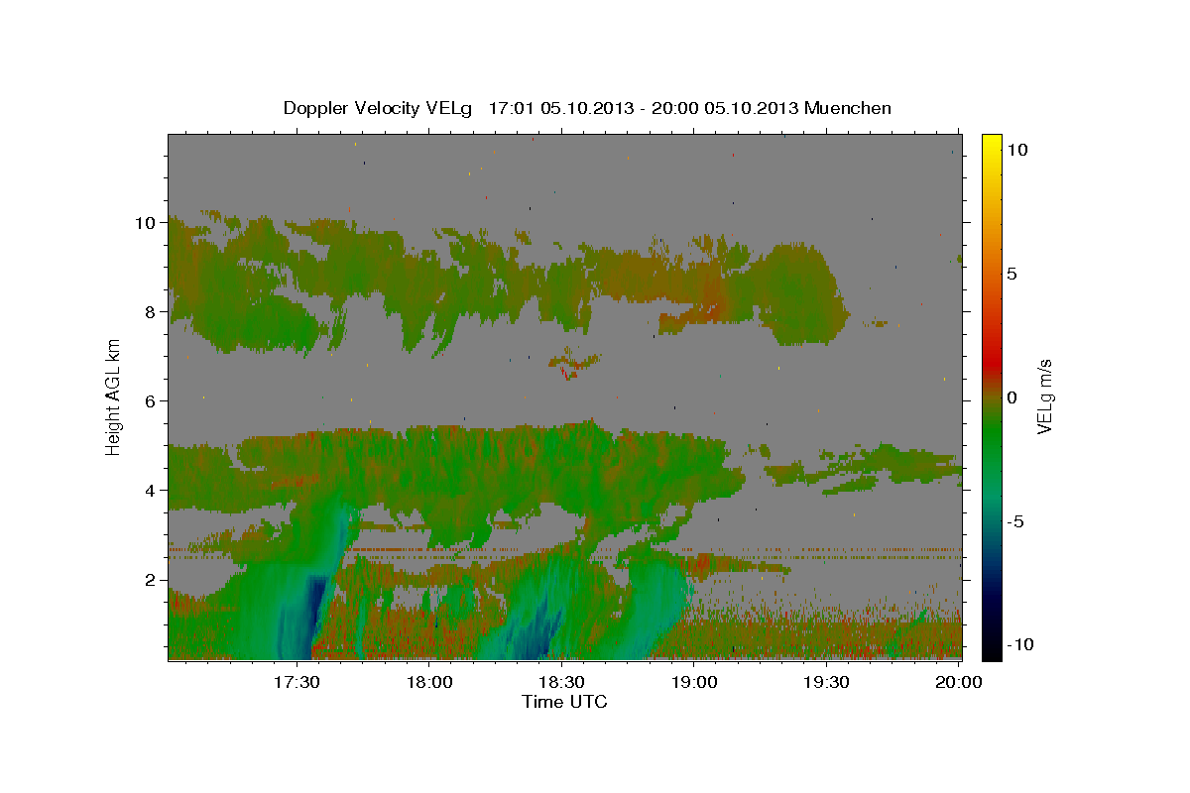Click the height tick label 6
The image size is (1190, 793).
pyautogui.click(x=151, y=401)
